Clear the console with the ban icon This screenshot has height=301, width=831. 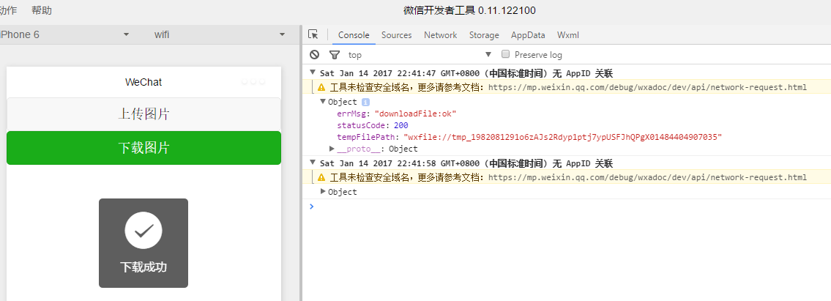[315, 55]
